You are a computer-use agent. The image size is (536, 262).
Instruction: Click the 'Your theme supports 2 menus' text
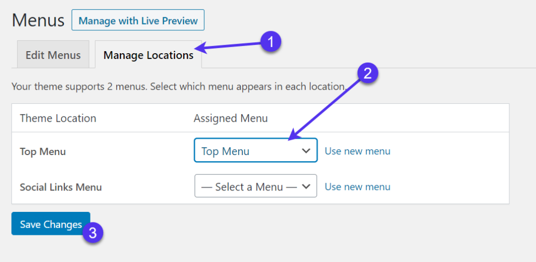tap(178, 86)
